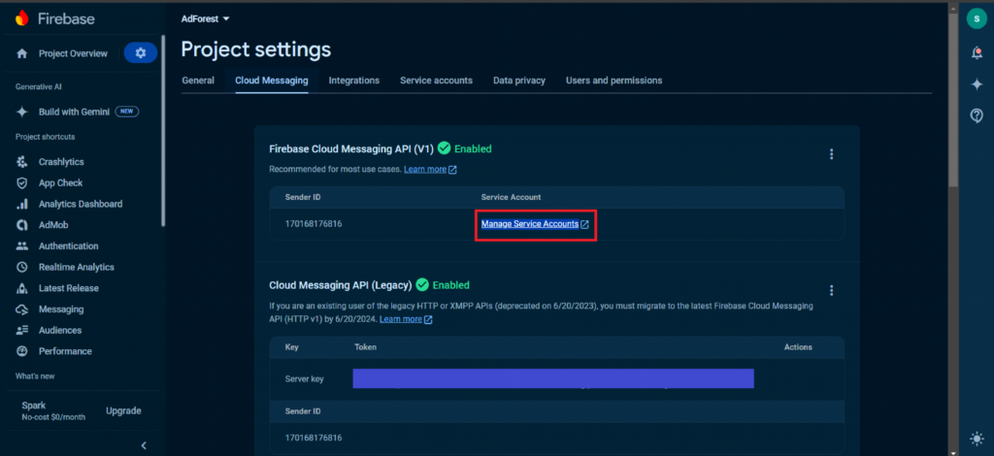Click the sidebar scrollbar
This screenshot has height=456, width=994.
(163, 130)
